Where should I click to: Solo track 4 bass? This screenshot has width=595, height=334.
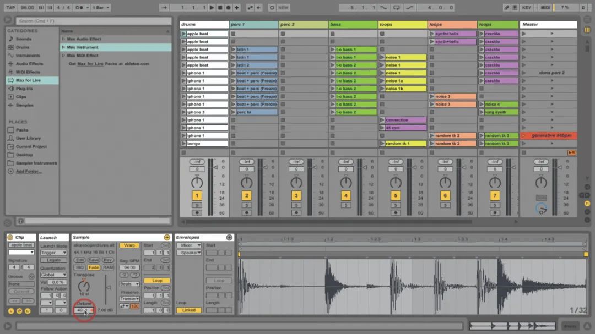(x=345, y=205)
